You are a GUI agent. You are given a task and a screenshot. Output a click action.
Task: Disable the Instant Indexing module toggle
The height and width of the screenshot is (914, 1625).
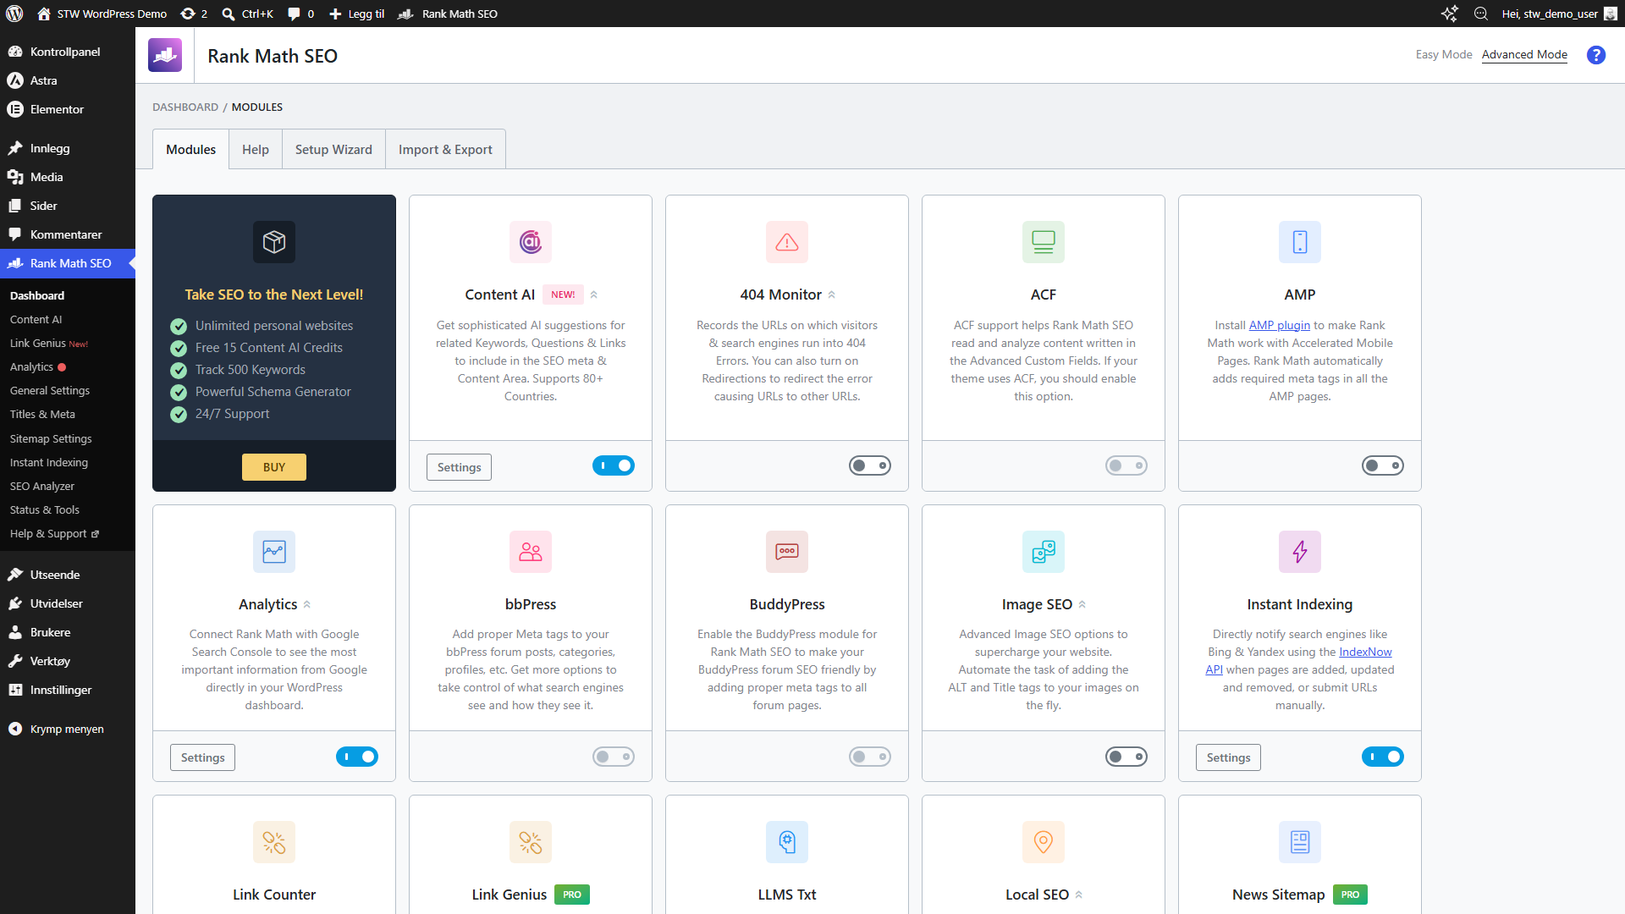click(1383, 757)
